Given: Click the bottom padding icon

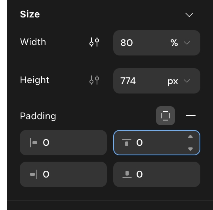Looking at the screenshot, I should 127,174.
